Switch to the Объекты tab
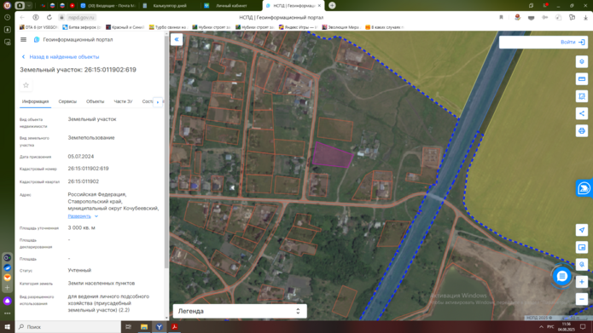 click(x=95, y=101)
